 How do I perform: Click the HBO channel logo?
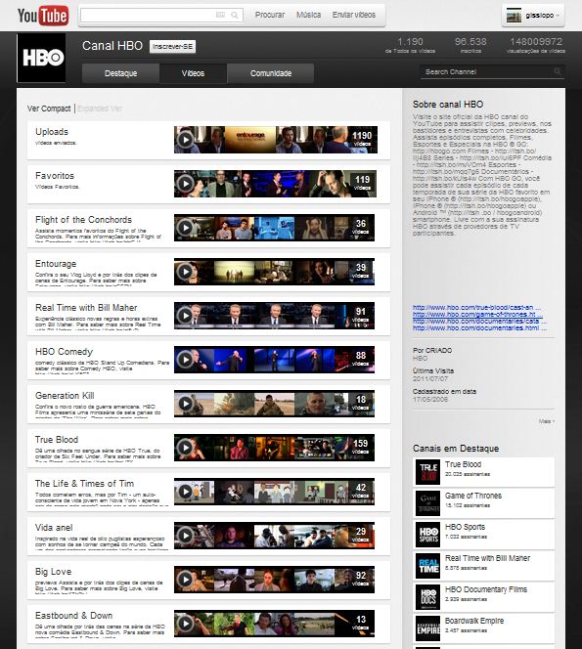(42, 58)
